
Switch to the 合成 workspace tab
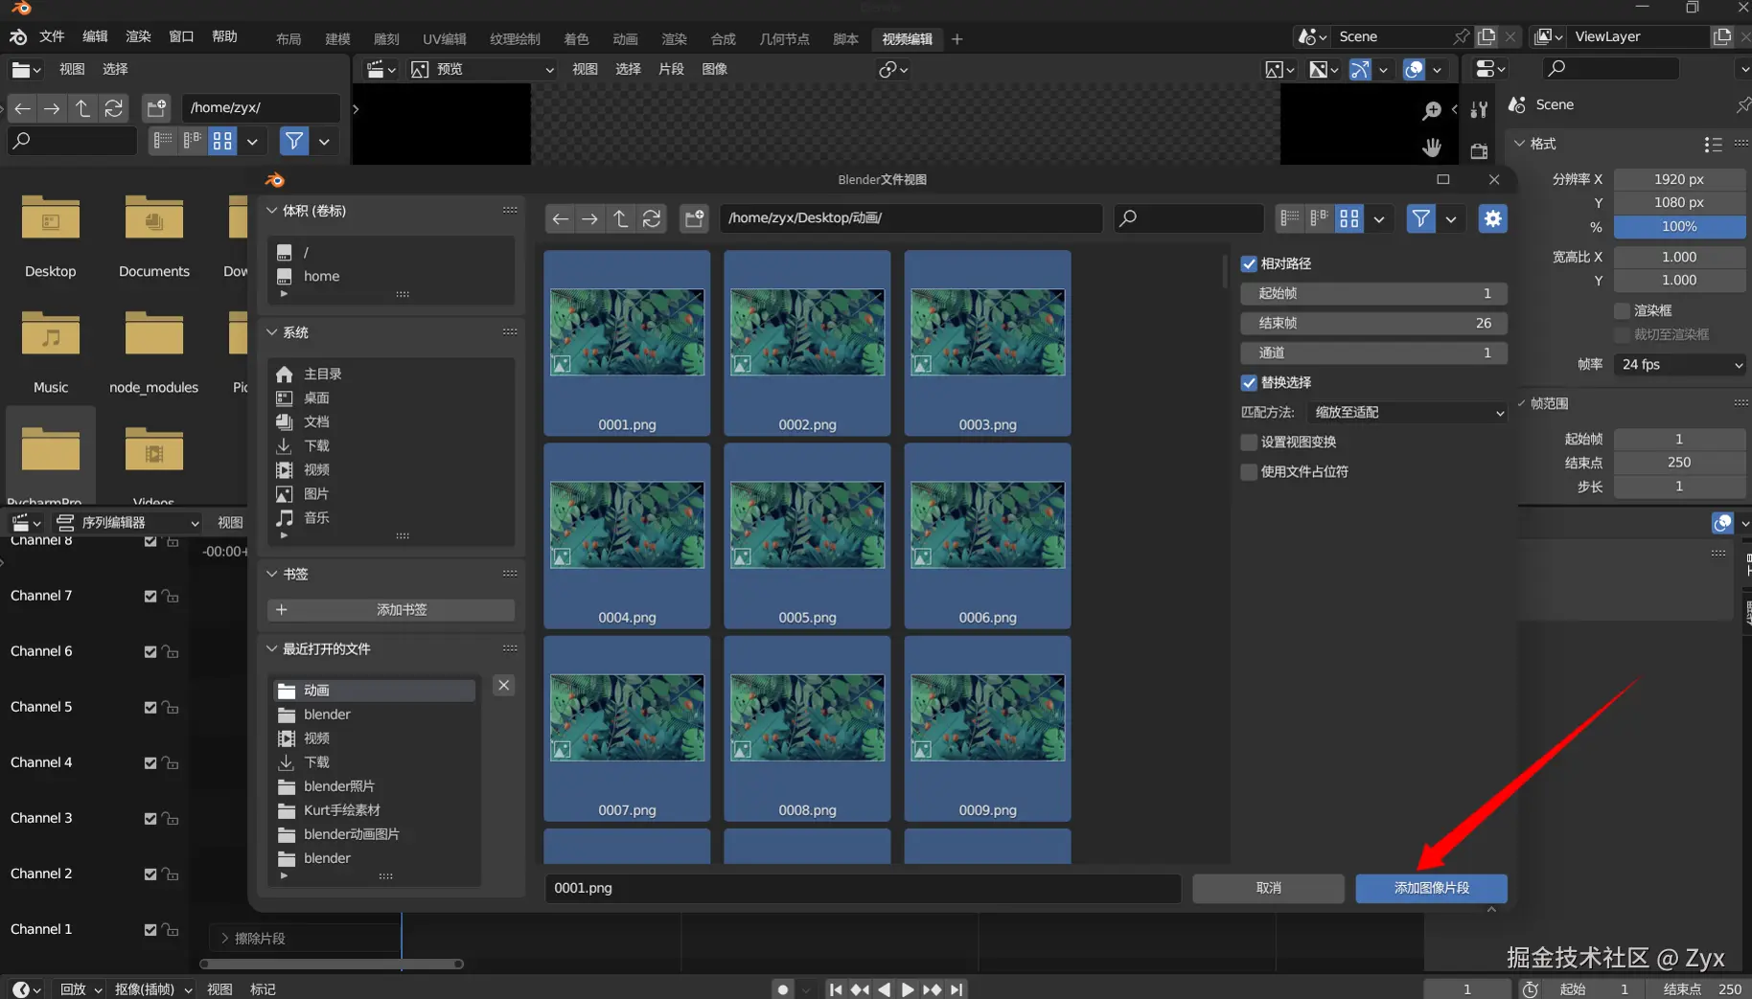click(x=723, y=39)
